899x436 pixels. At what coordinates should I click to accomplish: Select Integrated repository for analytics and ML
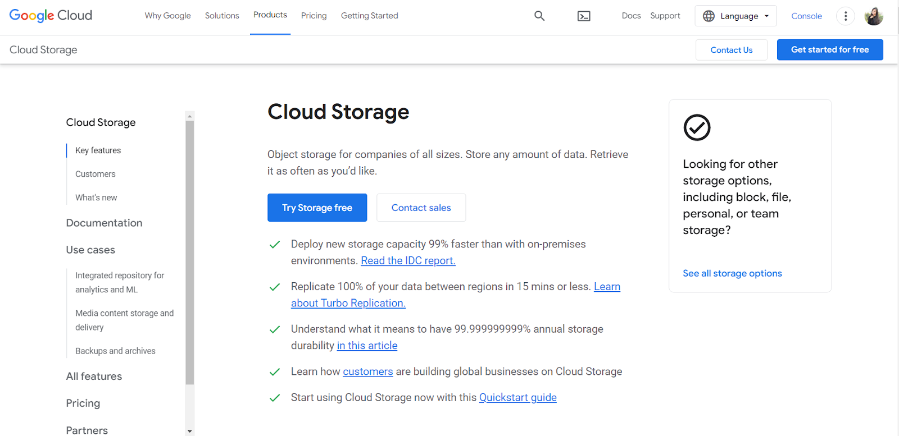point(120,282)
